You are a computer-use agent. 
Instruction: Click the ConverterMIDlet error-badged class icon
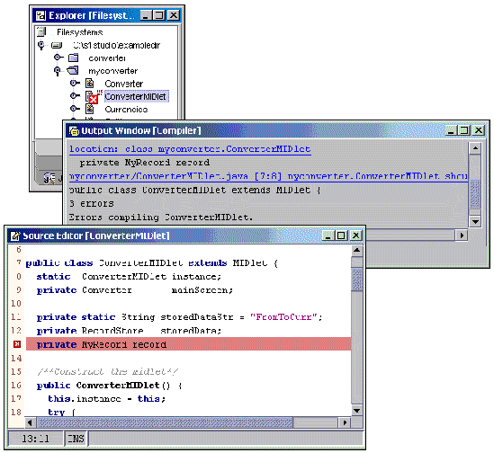tap(92, 97)
